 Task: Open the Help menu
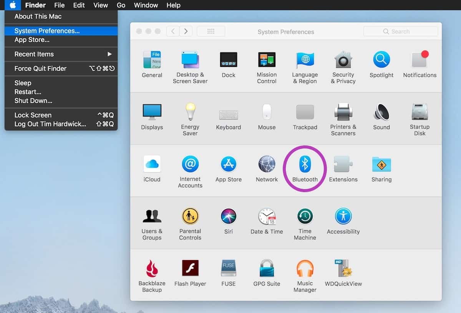click(173, 5)
